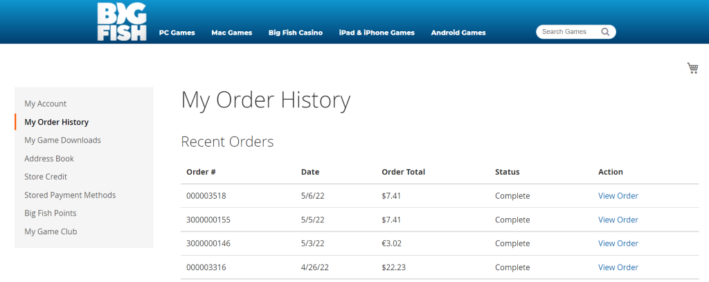View Order for order 3000000146
The width and height of the screenshot is (709, 282).
pos(618,243)
